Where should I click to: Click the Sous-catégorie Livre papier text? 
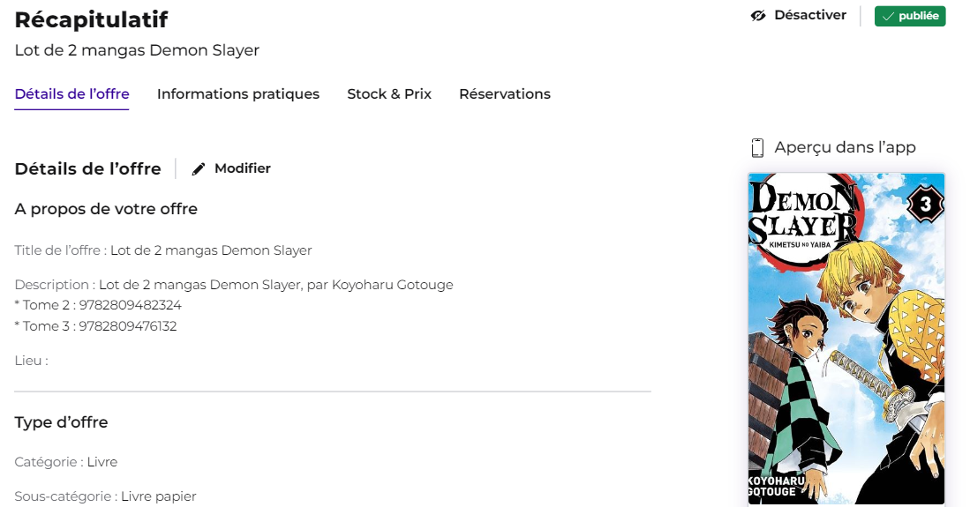(x=158, y=496)
